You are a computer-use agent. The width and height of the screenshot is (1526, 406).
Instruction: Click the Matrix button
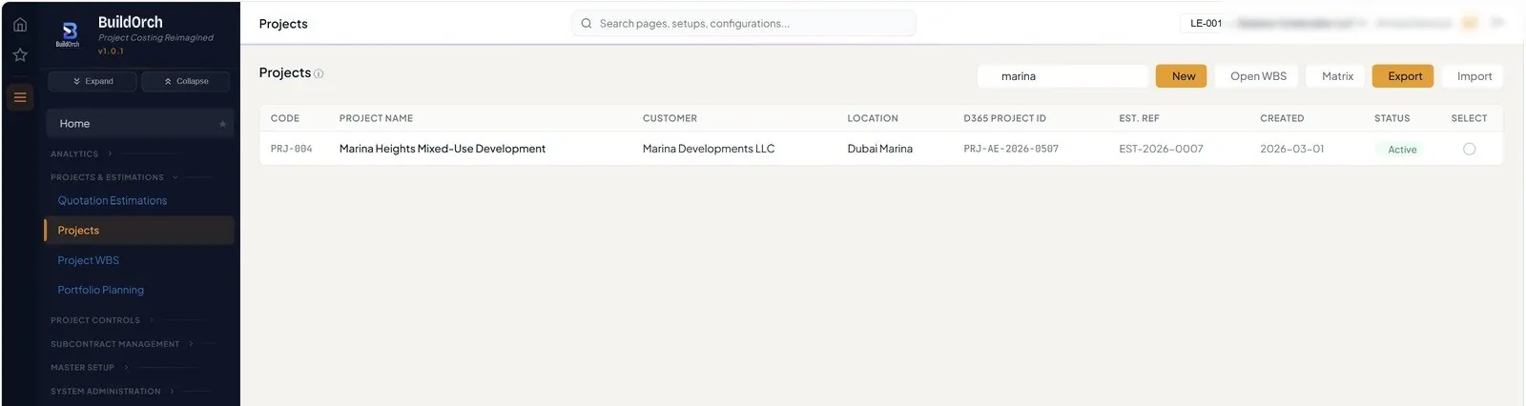click(x=1337, y=76)
